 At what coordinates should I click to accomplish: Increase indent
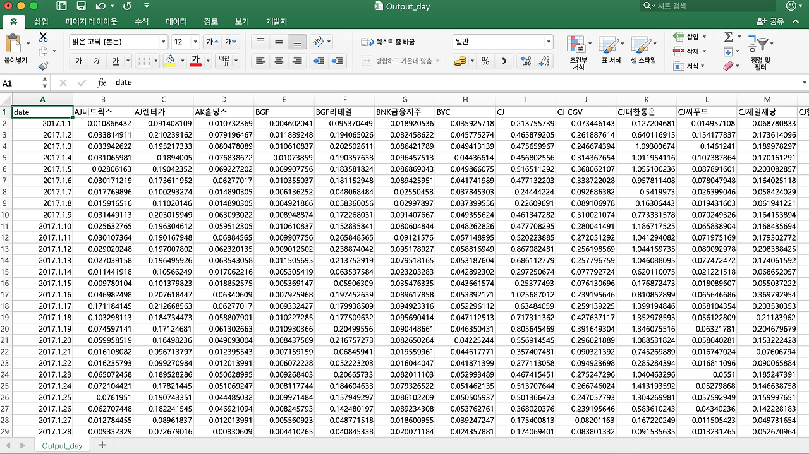338,61
